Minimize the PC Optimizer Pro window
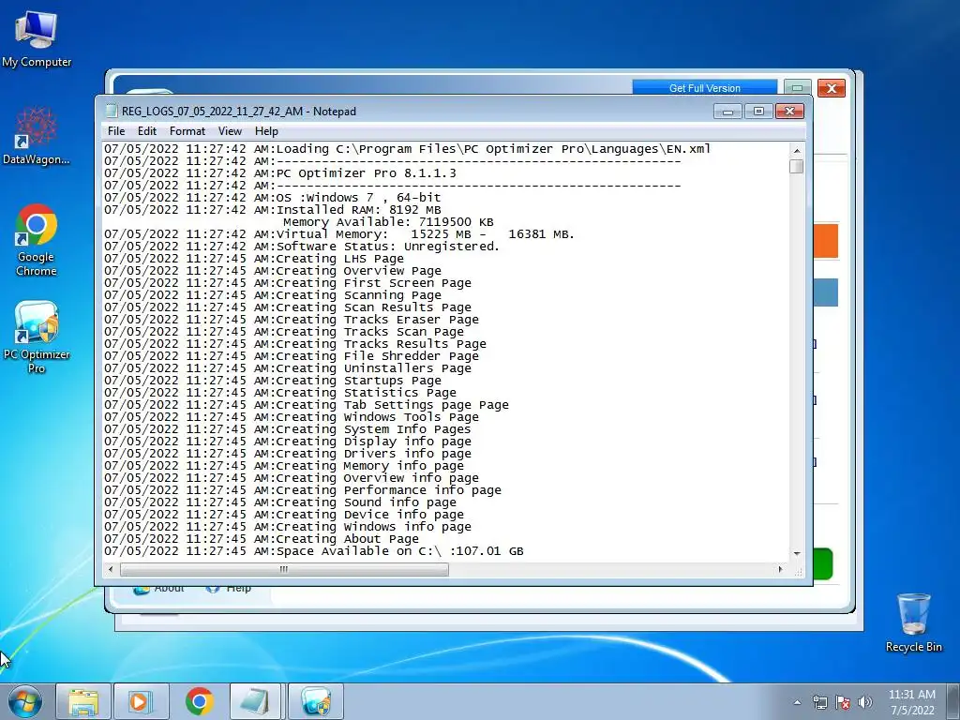960x720 pixels. 797,88
